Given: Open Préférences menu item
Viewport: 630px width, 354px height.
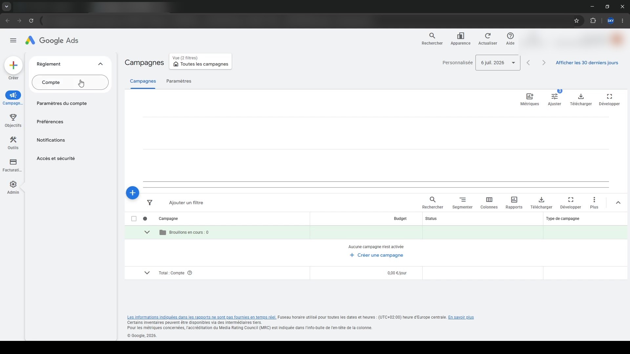Looking at the screenshot, I should coord(50,122).
